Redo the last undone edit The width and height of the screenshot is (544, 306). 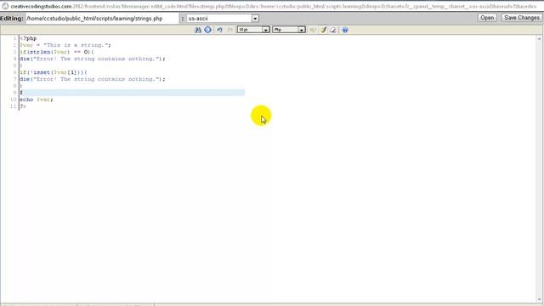[x=229, y=30]
